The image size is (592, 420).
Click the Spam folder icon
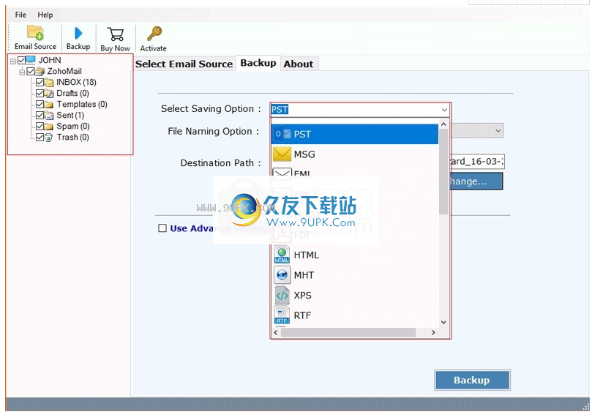pos(49,126)
